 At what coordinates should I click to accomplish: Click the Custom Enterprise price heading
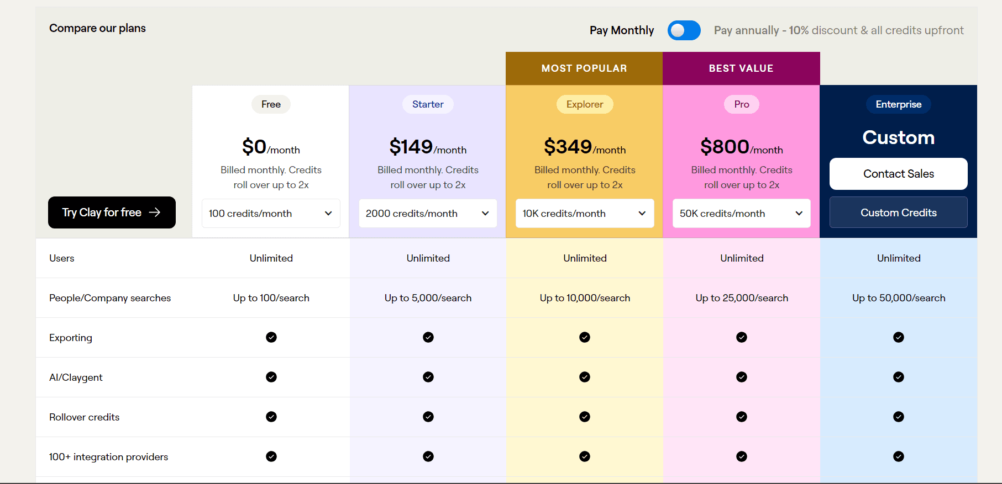tap(899, 137)
